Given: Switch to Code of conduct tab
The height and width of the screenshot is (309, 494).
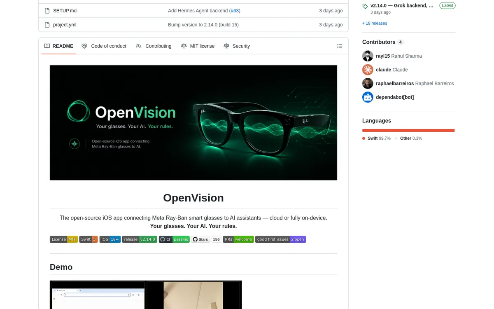Looking at the screenshot, I should click(104, 46).
